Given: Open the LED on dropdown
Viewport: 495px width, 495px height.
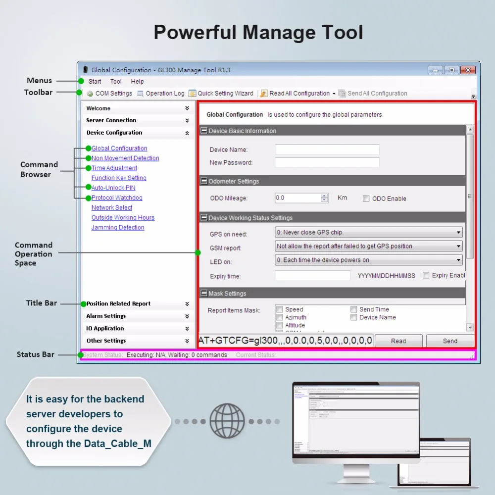Looking at the screenshot, I should point(368,260).
